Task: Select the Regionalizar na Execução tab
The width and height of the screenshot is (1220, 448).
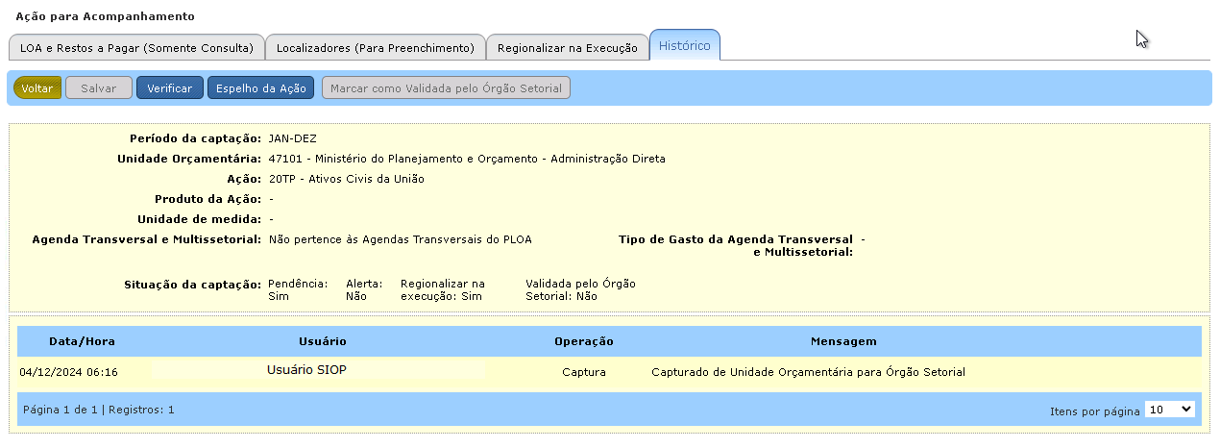Action: (567, 47)
